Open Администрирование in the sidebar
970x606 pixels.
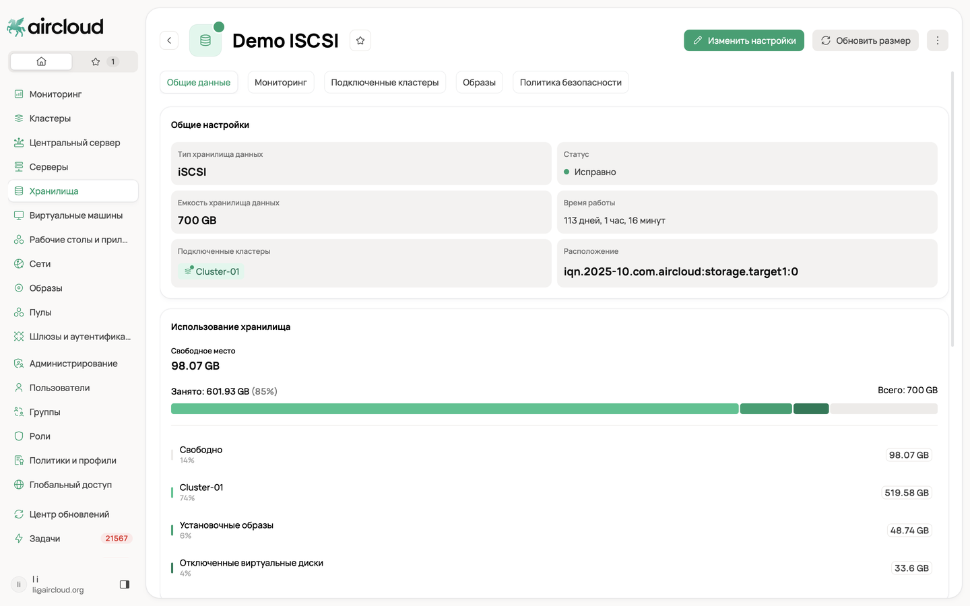click(73, 364)
